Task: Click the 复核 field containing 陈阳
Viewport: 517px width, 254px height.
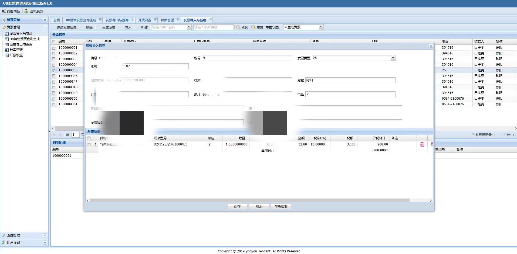Action: click(x=350, y=80)
